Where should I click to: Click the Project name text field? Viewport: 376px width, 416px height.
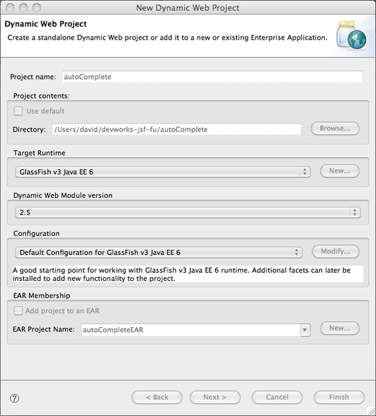click(213, 77)
